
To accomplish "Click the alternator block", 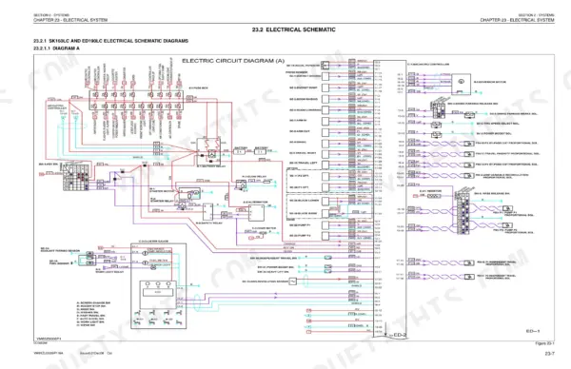I will click(256, 212).
